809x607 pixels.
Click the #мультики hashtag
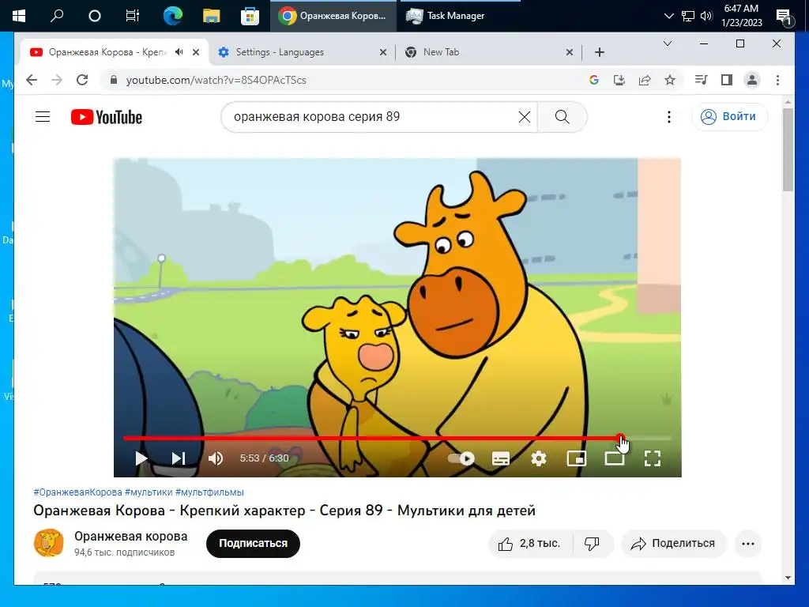tap(149, 492)
